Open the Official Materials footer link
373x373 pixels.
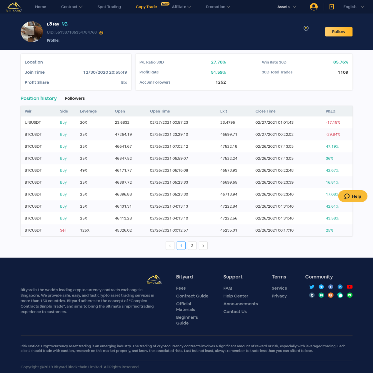(x=186, y=306)
